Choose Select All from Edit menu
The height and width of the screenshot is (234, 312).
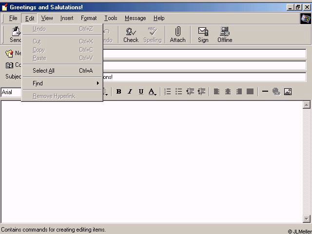pyautogui.click(x=62, y=71)
